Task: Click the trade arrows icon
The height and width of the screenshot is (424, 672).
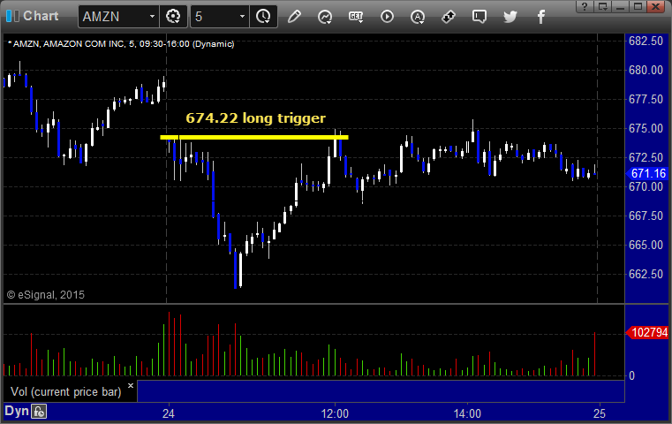Action: (x=449, y=17)
